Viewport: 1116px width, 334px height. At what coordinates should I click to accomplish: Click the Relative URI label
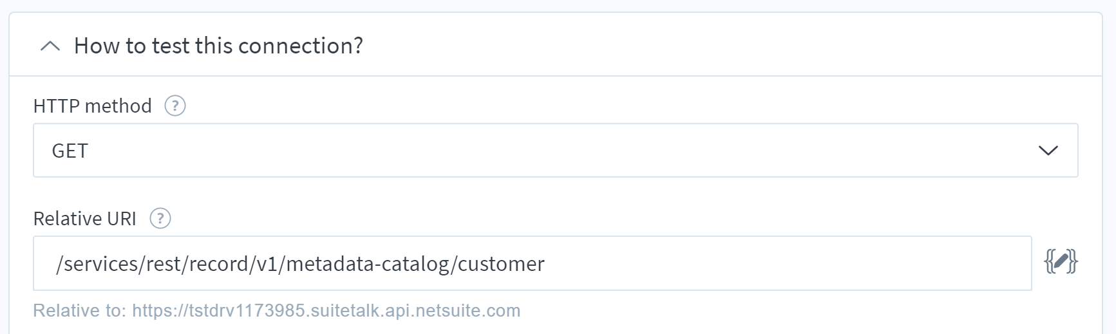point(84,219)
